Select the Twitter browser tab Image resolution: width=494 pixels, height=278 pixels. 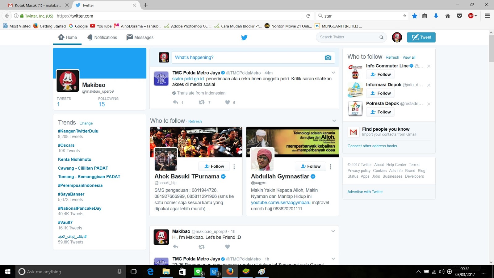106,5
